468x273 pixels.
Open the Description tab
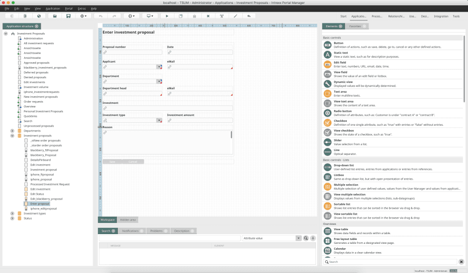(184, 231)
